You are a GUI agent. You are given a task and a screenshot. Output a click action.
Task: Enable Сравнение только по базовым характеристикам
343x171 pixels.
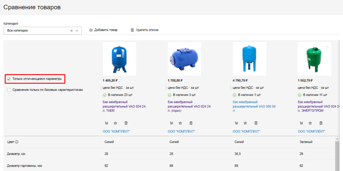pyautogui.click(x=9, y=90)
